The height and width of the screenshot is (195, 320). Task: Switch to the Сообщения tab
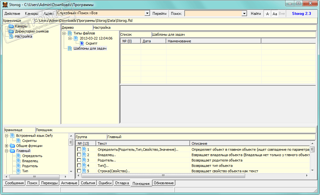[x=14, y=183]
